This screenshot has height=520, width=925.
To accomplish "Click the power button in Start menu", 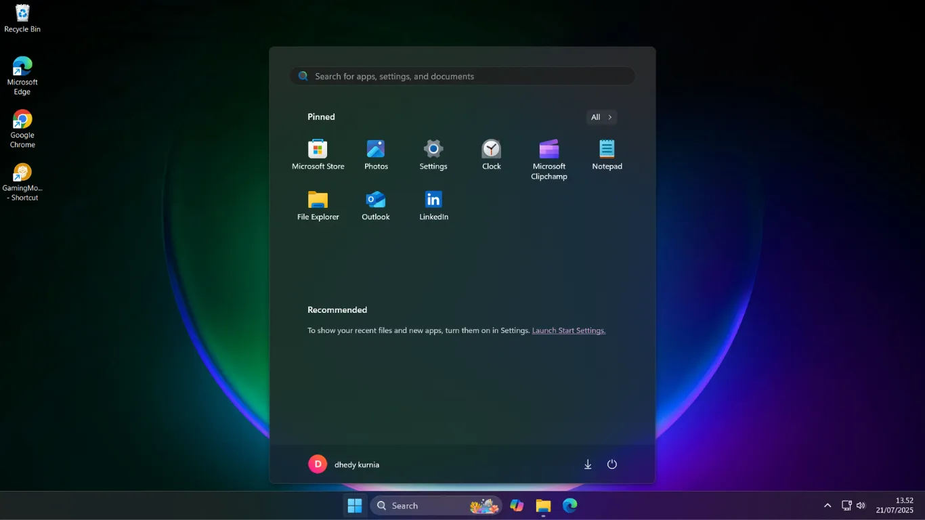I will pyautogui.click(x=612, y=464).
